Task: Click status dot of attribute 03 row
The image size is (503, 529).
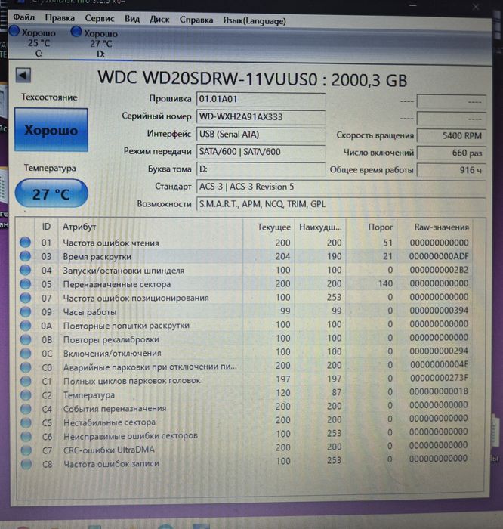Action: [25, 256]
